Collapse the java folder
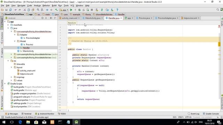This screenshot has height=125, width=223. click(8, 28)
